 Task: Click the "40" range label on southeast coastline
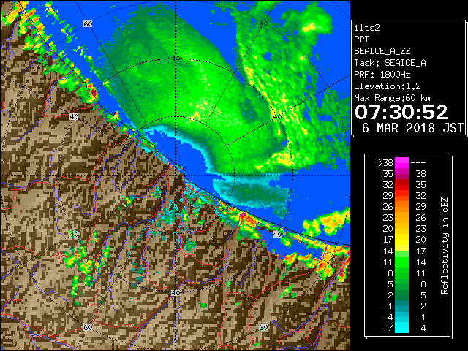click(278, 234)
